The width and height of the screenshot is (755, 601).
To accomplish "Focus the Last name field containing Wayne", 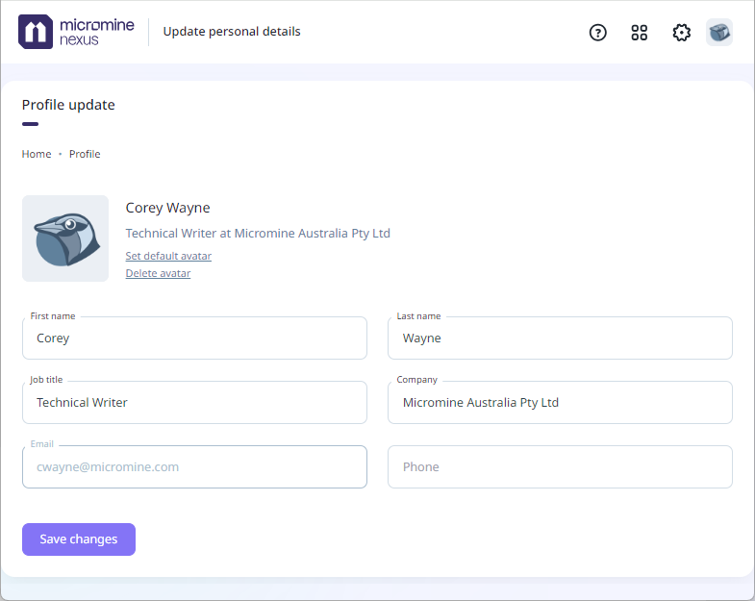I will [x=560, y=338].
